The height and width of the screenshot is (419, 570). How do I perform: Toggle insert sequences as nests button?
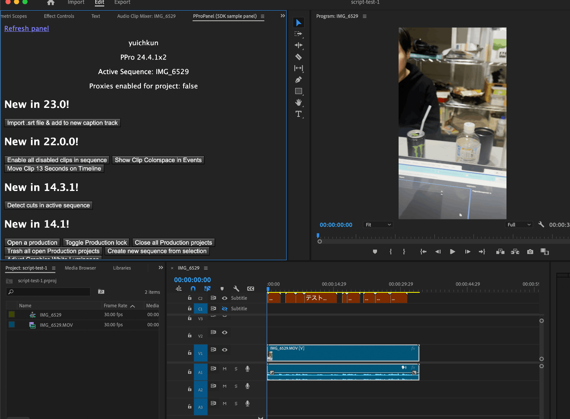pyautogui.click(x=179, y=288)
